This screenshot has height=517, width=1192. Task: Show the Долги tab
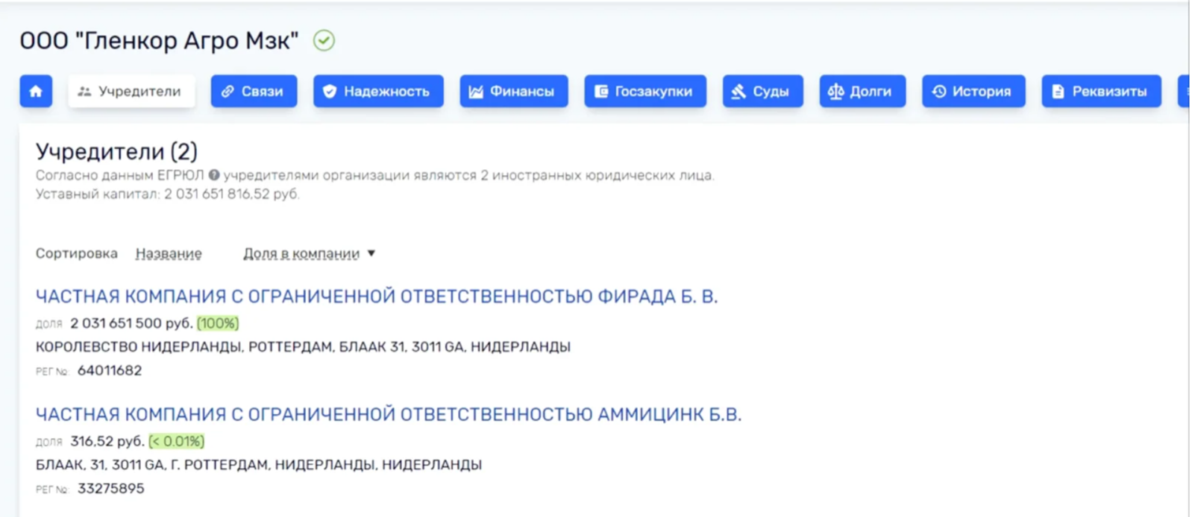click(862, 91)
